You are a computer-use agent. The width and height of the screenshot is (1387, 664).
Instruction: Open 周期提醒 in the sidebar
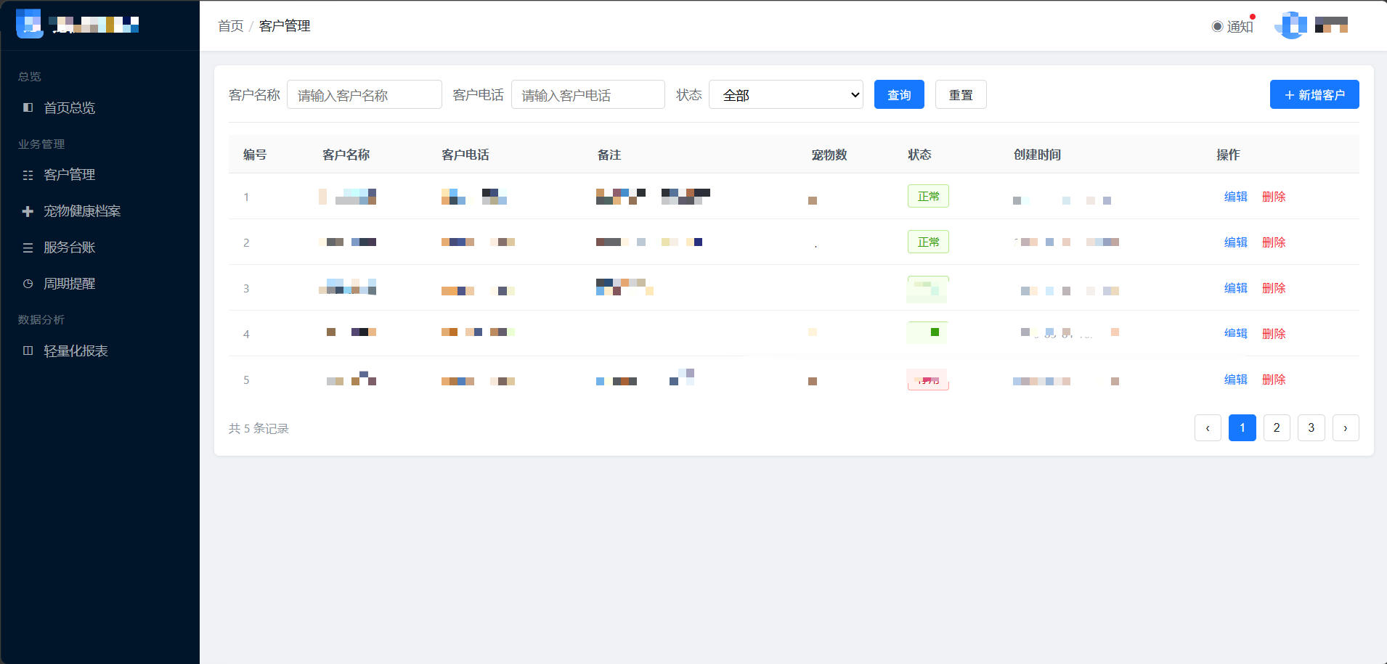(69, 284)
